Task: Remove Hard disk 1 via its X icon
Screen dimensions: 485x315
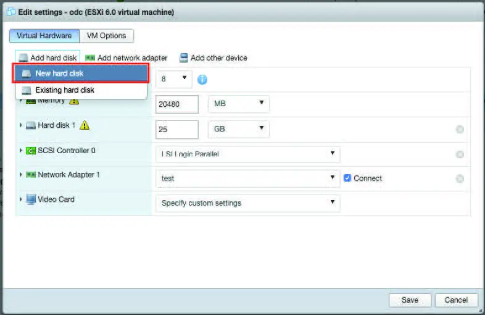Action: click(460, 129)
